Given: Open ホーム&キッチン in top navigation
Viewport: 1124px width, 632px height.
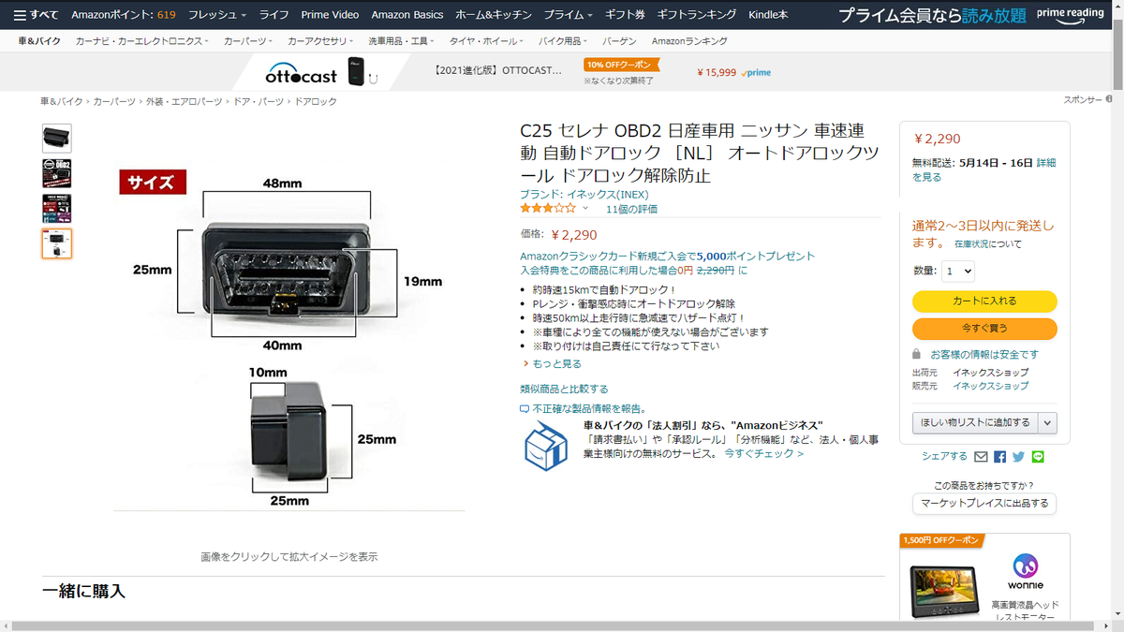Looking at the screenshot, I should pos(494,15).
